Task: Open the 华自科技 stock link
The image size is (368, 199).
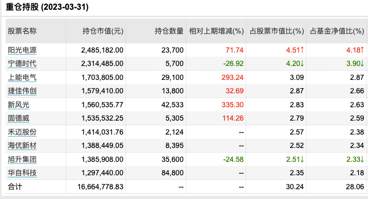Action: 22,173
